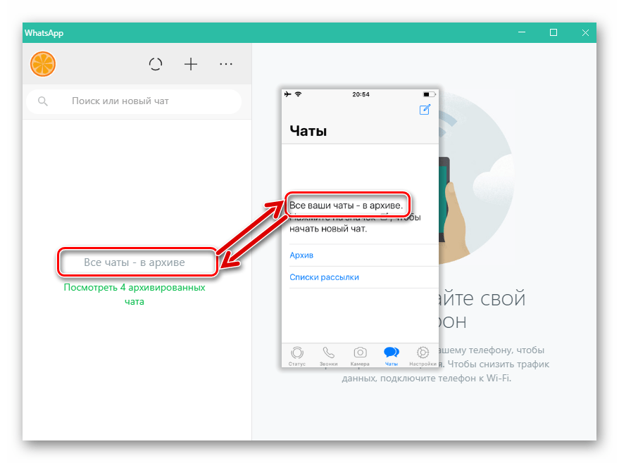Click the phone clock showing 20:54

[361, 94]
